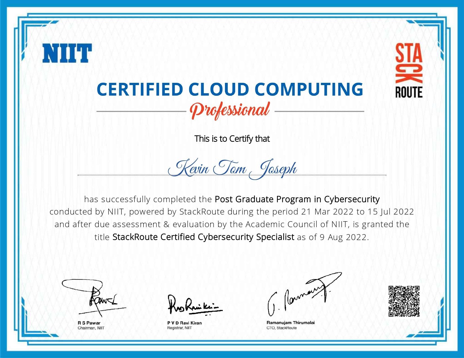Click the StackRoute logo
The width and height of the screenshot is (464, 358).
(409, 70)
